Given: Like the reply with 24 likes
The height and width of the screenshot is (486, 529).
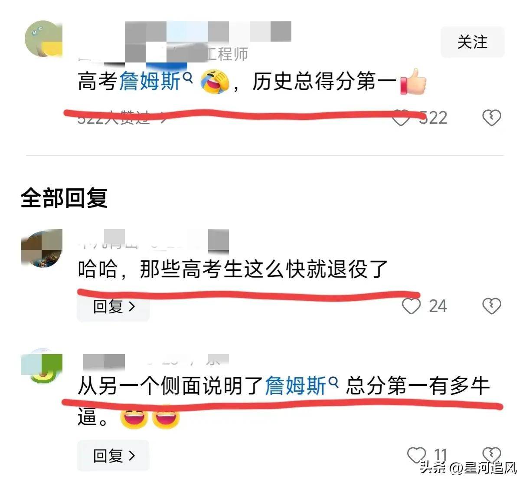Looking at the screenshot, I should click(411, 305).
